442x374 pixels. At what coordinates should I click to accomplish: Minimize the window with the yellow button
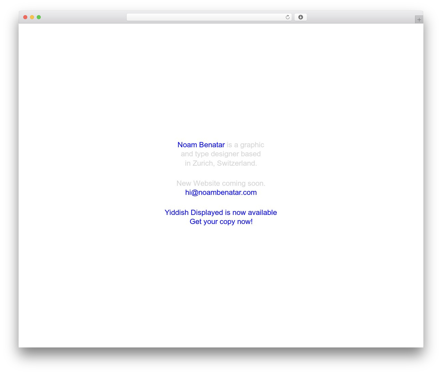(x=32, y=17)
